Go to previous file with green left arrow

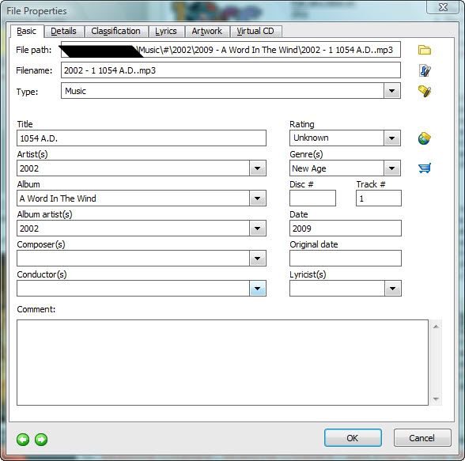tap(23, 440)
